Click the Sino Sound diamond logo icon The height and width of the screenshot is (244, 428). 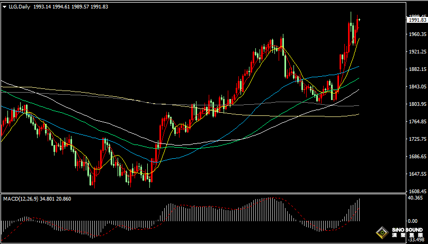(381, 232)
